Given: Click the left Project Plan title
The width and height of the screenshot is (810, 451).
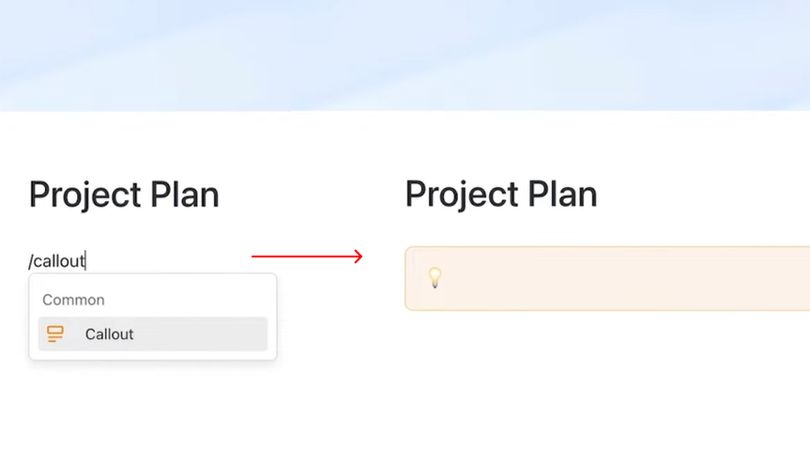Looking at the screenshot, I should pos(124,194).
